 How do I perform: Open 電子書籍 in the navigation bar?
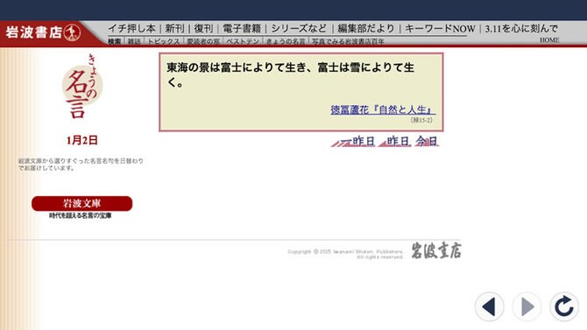(x=242, y=28)
